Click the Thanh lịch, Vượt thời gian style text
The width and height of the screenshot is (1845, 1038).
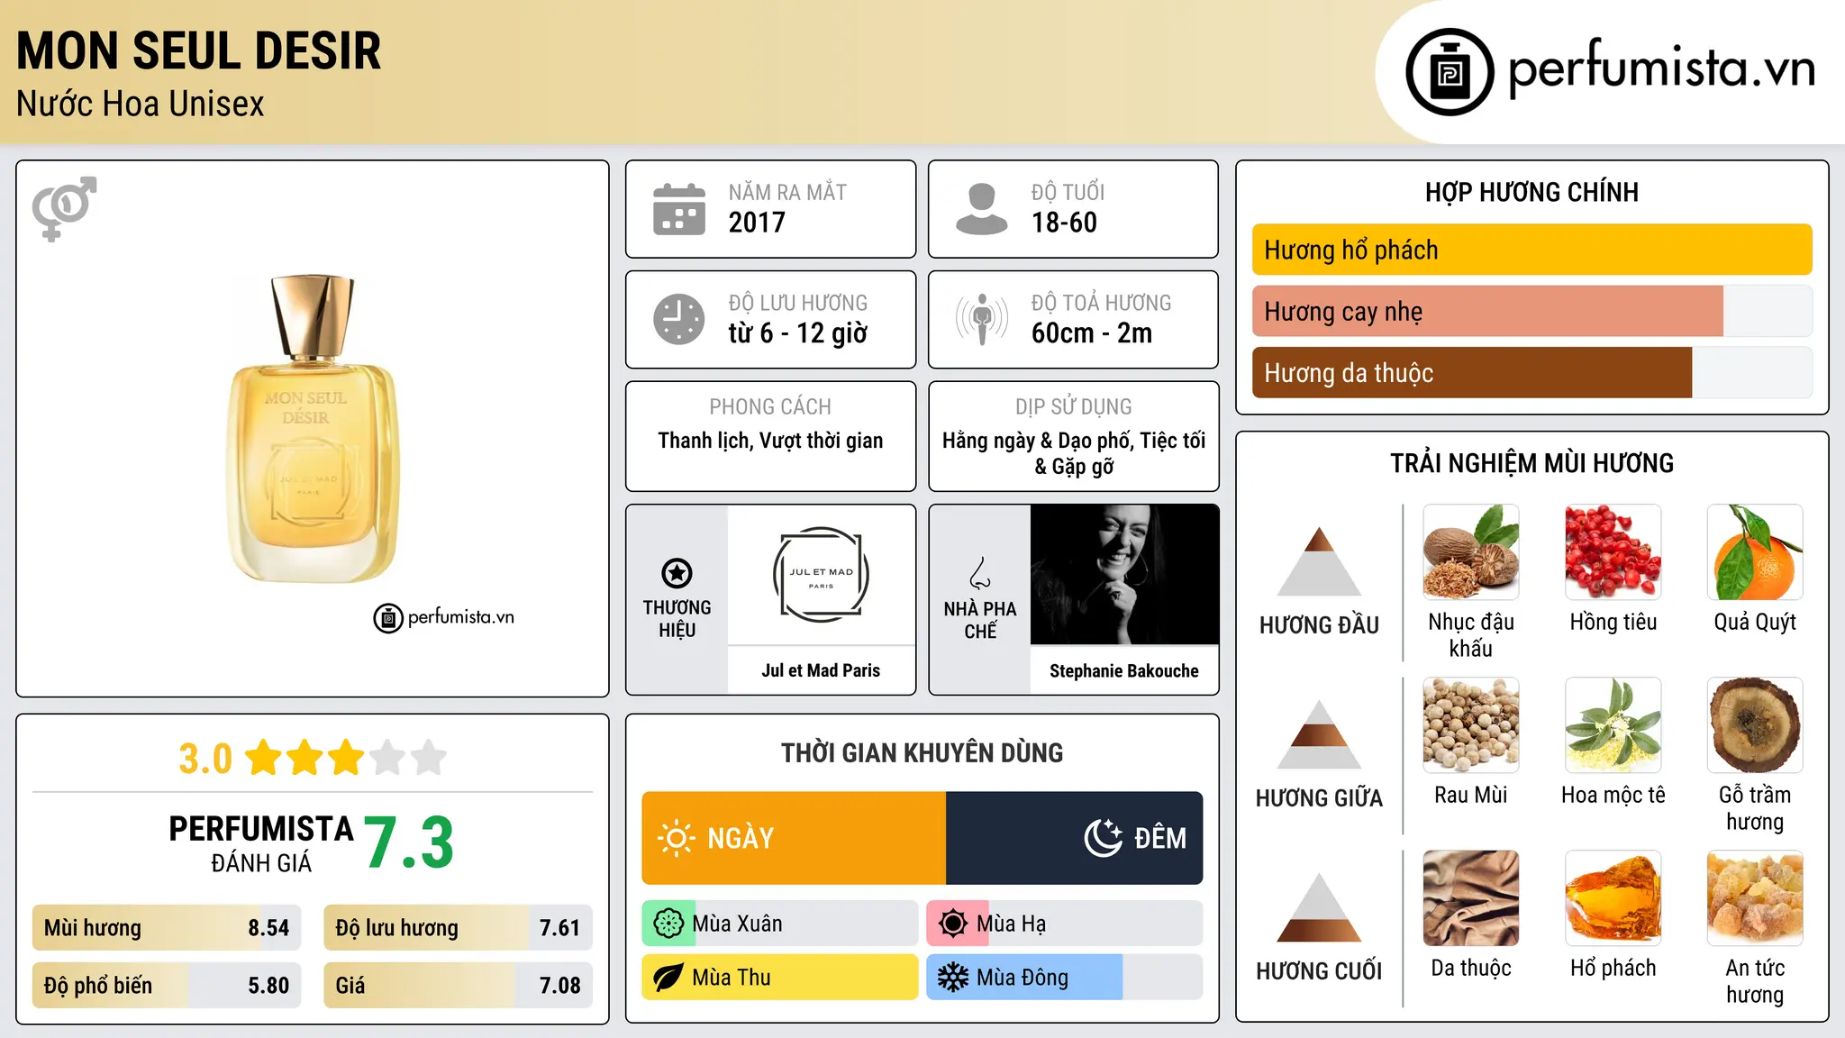(770, 441)
